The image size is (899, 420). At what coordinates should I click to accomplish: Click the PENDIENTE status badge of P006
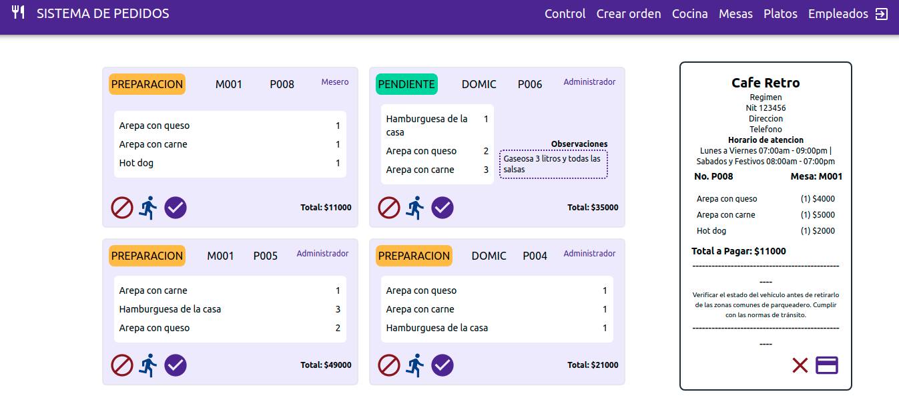[407, 84]
